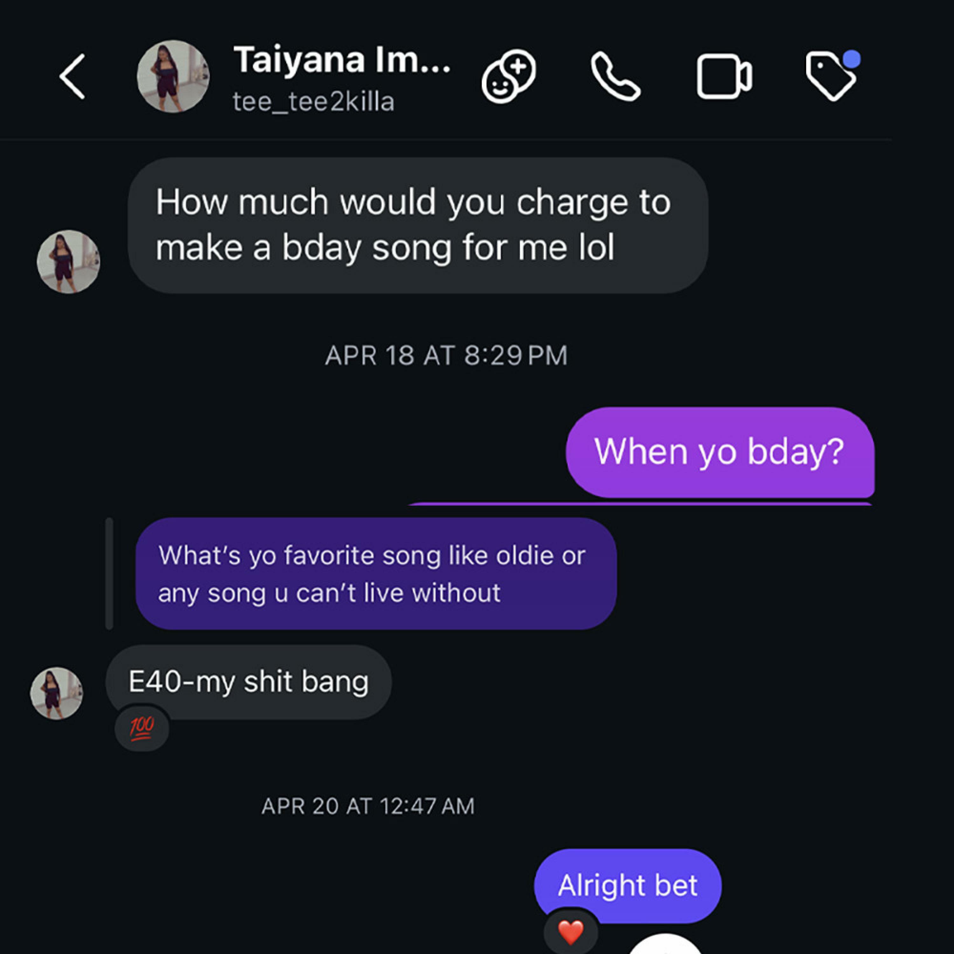Tap the Taiyana chat name title
954x954 pixels.
point(341,60)
